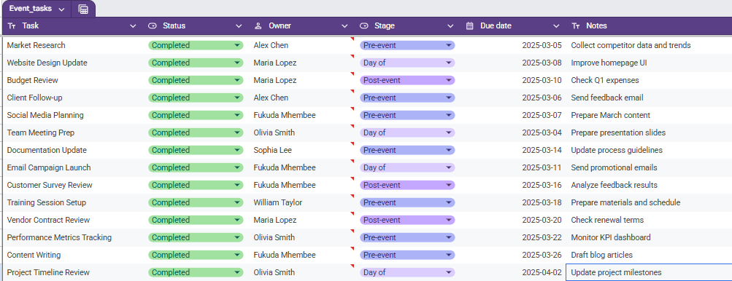Click the dropdown-type icon in Status header
This screenshot has height=281, width=732.
pos(152,26)
